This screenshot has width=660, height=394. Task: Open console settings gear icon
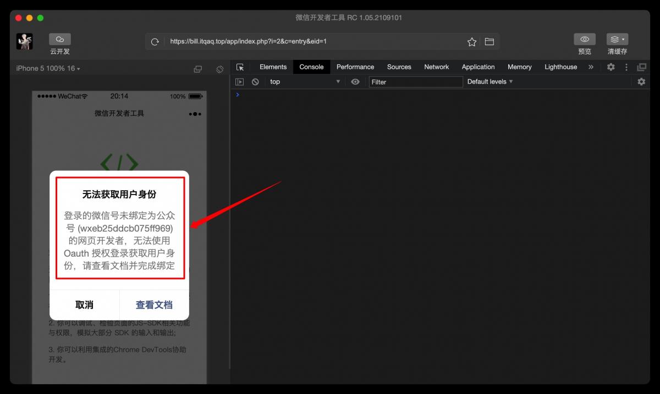pos(641,82)
